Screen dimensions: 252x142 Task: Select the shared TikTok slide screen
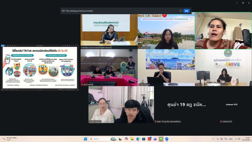40,68
